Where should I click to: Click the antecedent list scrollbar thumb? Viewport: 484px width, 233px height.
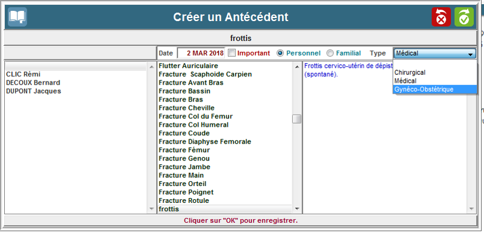pos(297,119)
